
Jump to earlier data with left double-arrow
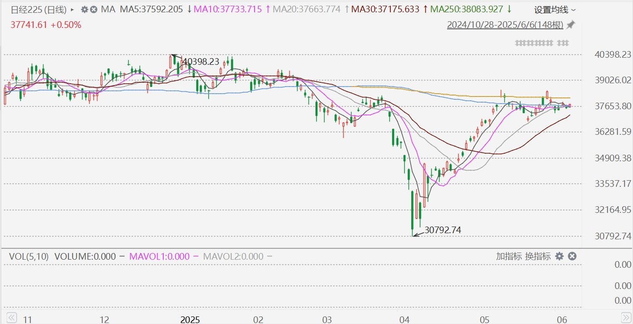[x=12, y=317]
